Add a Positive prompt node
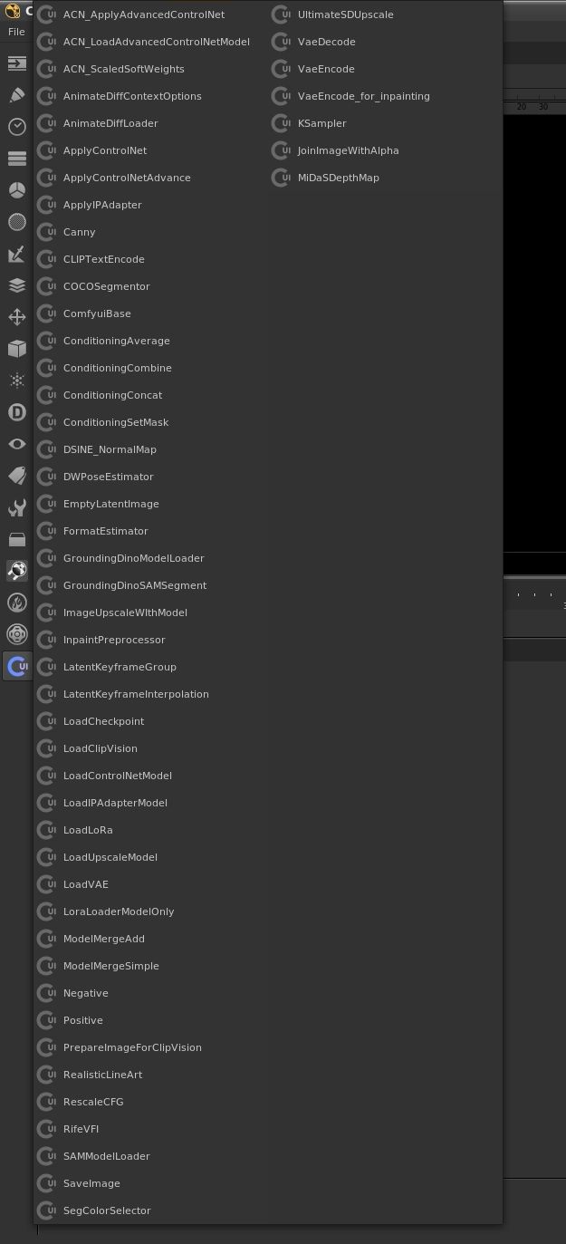Image resolution: width=566 pixels, height=1244 pixels. 82,1020
